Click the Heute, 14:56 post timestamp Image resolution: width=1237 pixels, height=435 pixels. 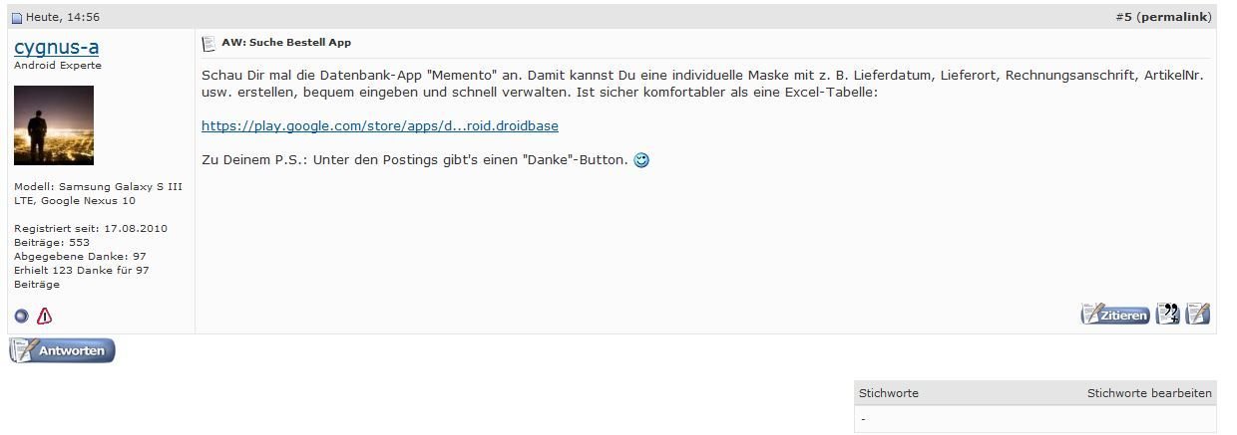[62, 18]
